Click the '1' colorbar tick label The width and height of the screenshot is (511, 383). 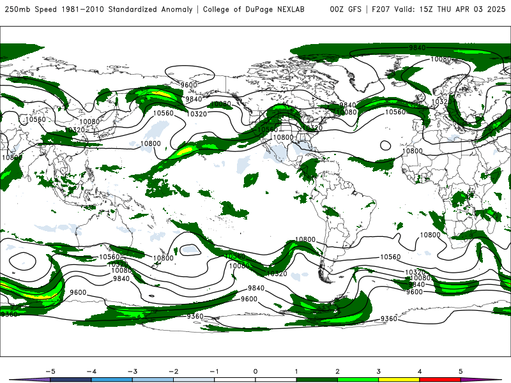pyautogui.click(x=296, y=372)
